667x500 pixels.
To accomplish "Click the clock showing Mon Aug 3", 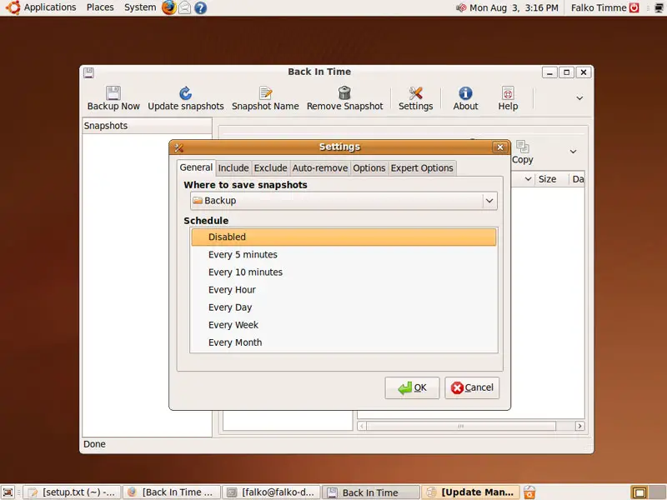I will coord(514,7).
